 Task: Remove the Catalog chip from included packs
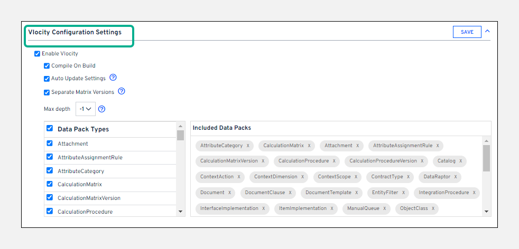click(460, 161)
